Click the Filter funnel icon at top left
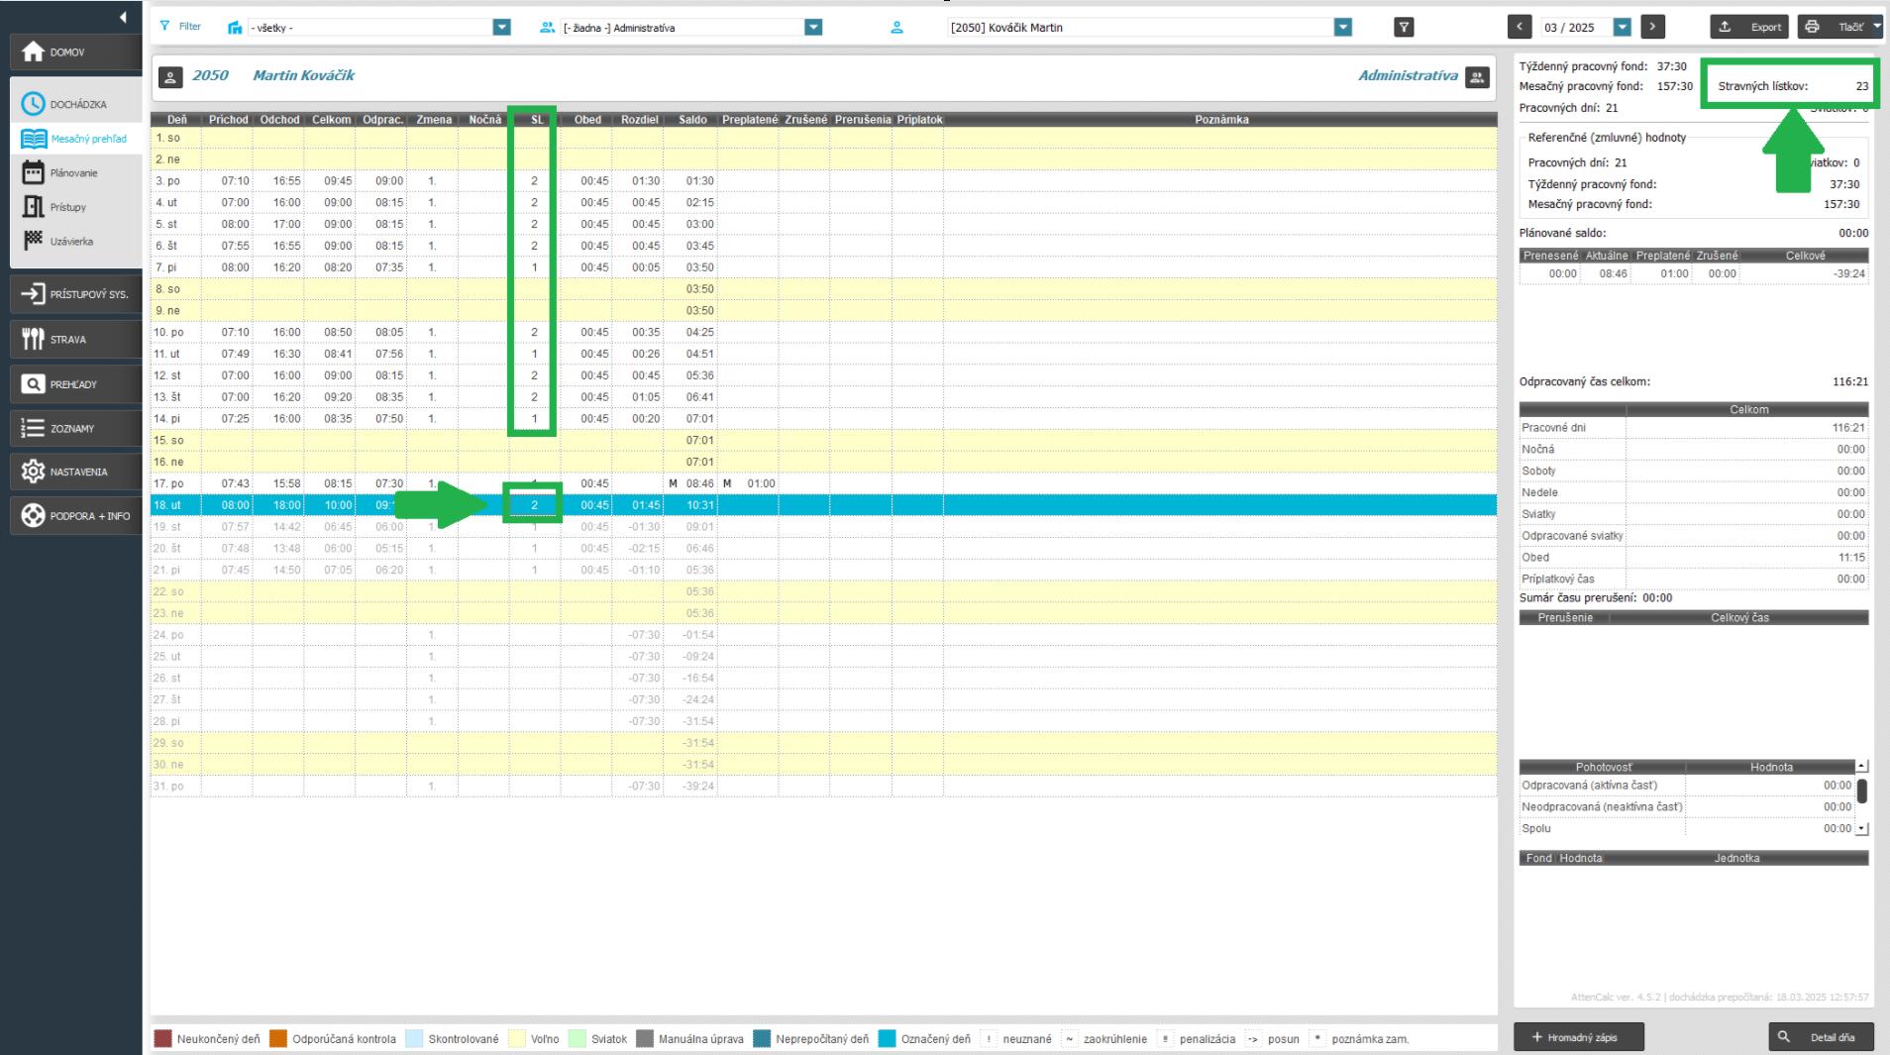The width and height of the screenshot is (1890, 1055). (165, 27)
